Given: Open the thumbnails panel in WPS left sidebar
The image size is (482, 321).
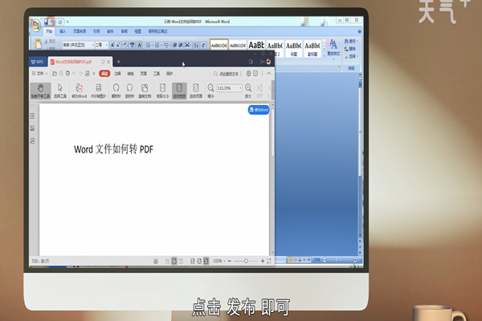Looking at the screenshot, I should pyautogui.click(x=33, y=116).
